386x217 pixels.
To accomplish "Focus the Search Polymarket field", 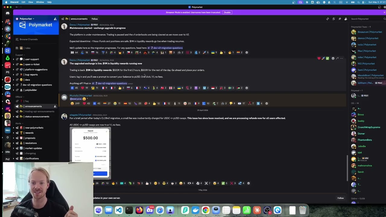I will tap(368, 19).
